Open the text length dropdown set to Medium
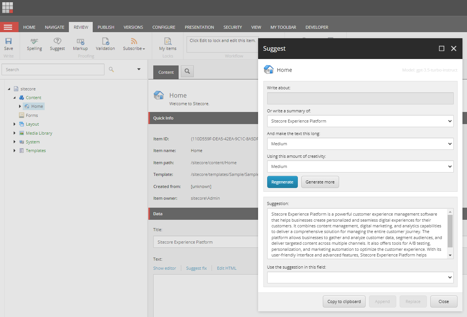467x317 pixels. [360, 144]
